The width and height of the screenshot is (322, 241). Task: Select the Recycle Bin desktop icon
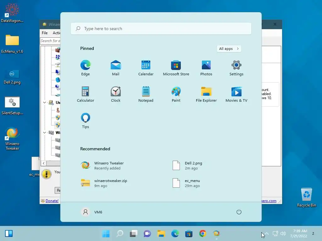306,198
